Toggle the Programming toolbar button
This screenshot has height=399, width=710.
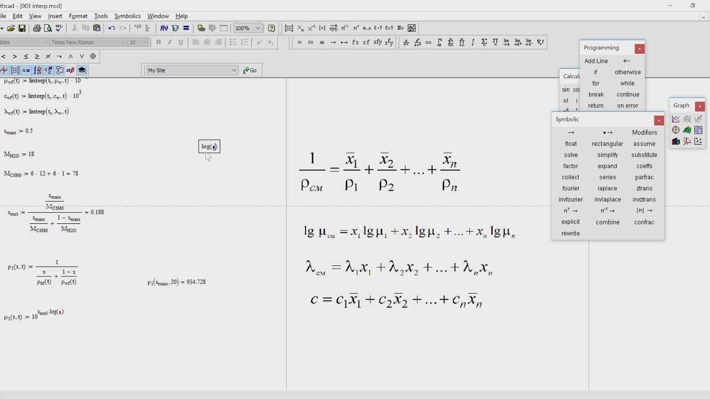[x=59, y=70]
